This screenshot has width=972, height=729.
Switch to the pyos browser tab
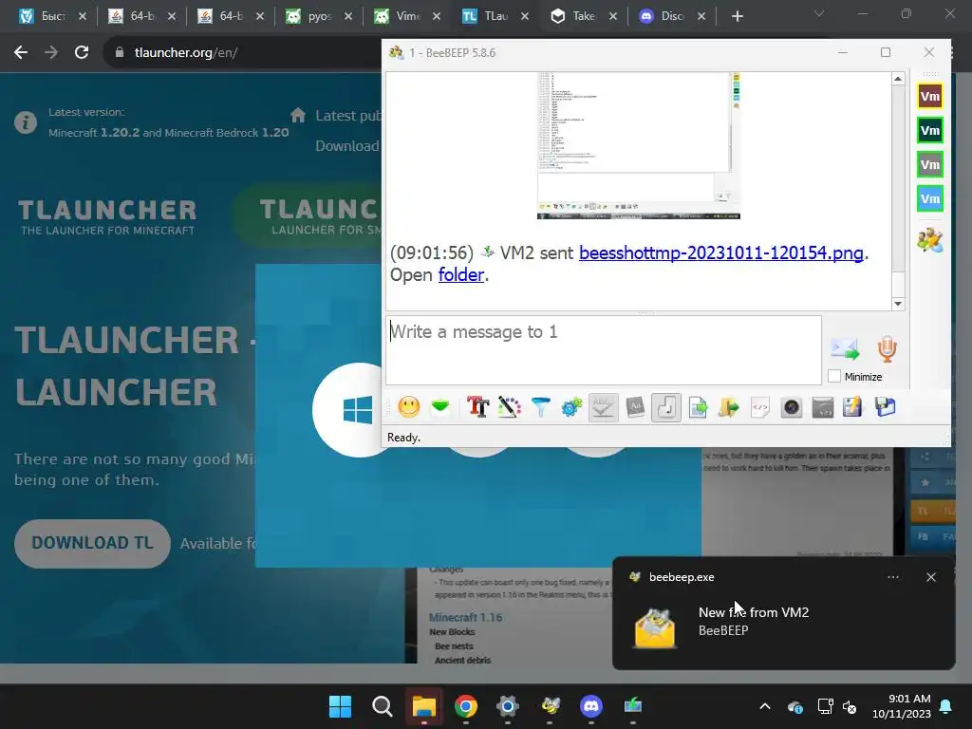[319, 17]
